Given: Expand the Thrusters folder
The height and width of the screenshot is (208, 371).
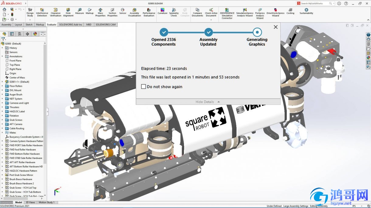Looking at the screenshot, I should tap(2, 107).
